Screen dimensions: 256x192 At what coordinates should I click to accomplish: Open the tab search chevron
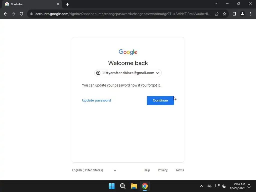[x=216, y=3]
